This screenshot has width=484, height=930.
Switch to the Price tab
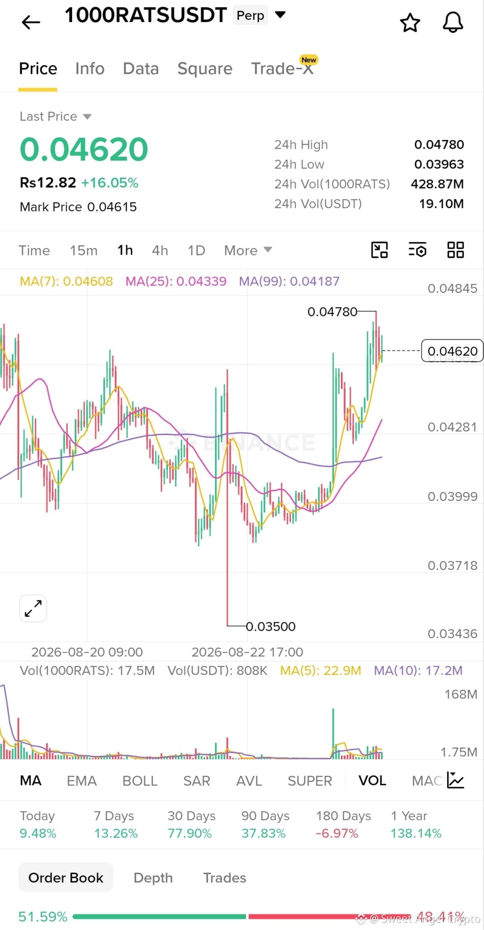[38, 69]
